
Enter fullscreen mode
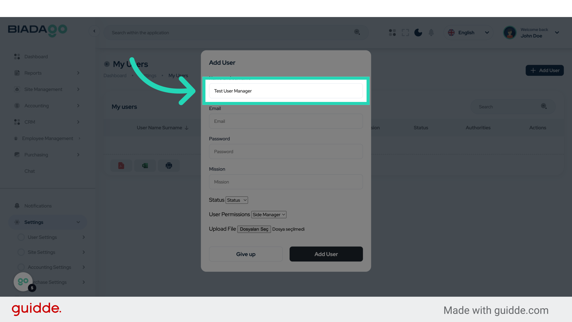(405, 32)
